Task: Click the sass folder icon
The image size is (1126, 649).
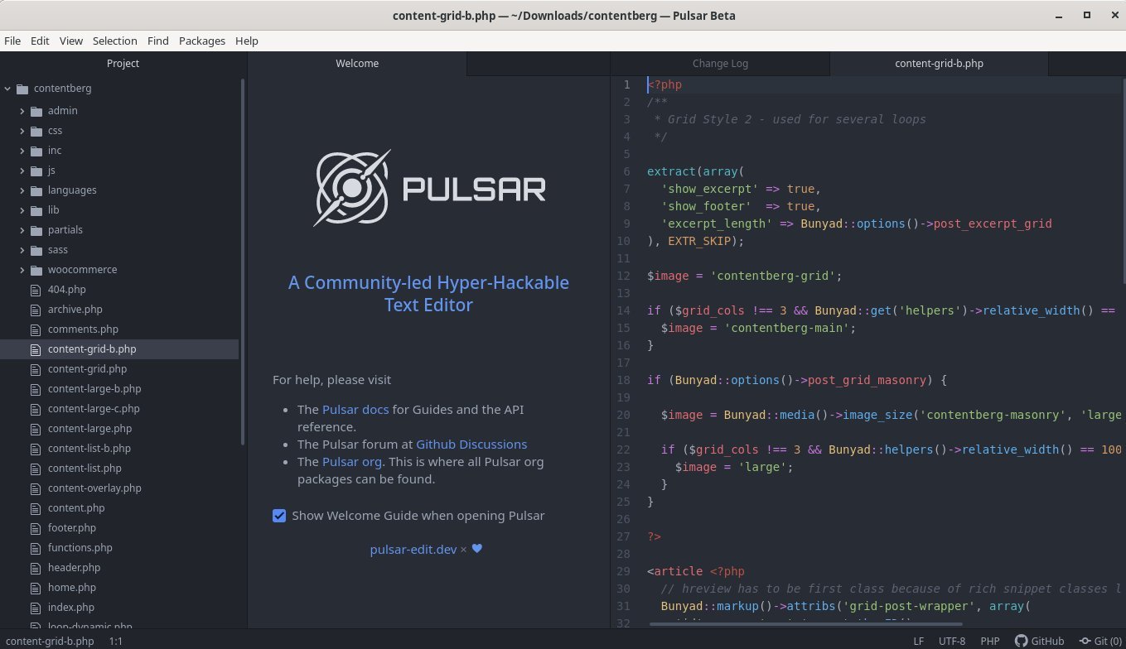Action: tap(36, 250)
